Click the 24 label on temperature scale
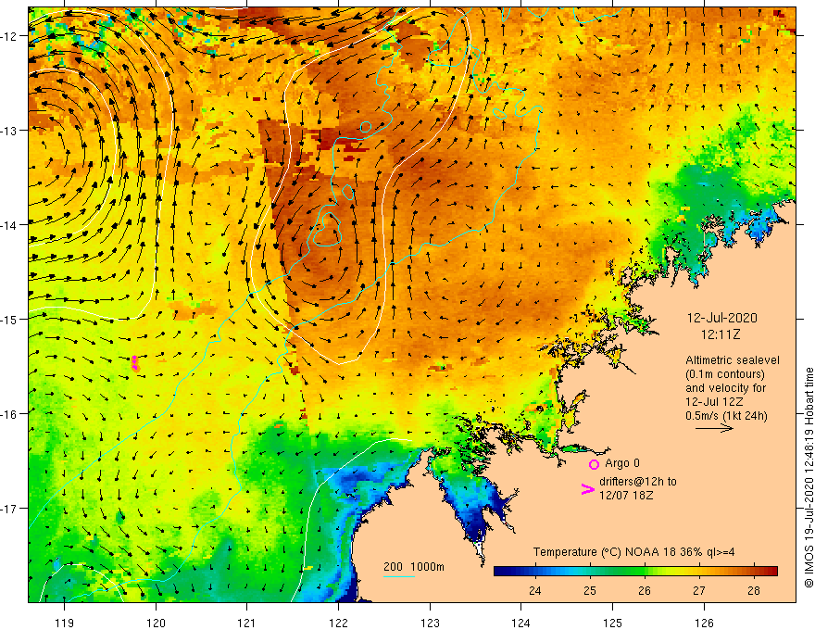This screenshot has width=815, height=630. click(x=535, y=590)
